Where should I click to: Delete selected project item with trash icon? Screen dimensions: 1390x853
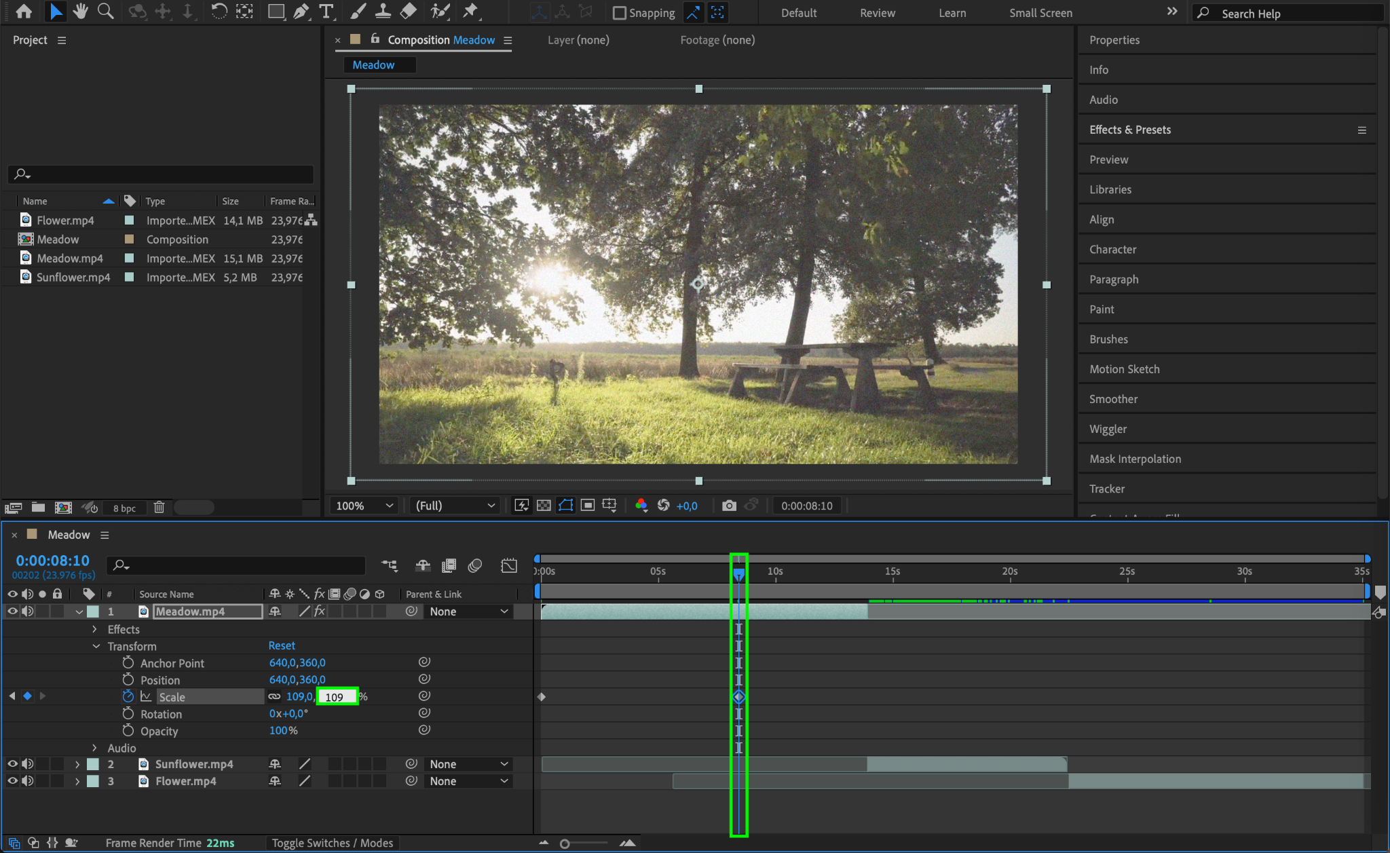tap(159, 508)
